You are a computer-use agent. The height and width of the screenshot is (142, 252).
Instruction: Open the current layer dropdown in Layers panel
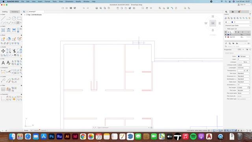(x=237, y=22)
